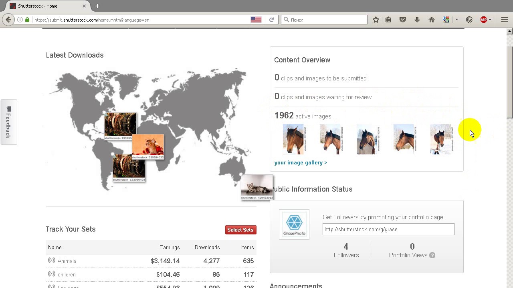Open third horse thumbnail in active images

(369, 139)
